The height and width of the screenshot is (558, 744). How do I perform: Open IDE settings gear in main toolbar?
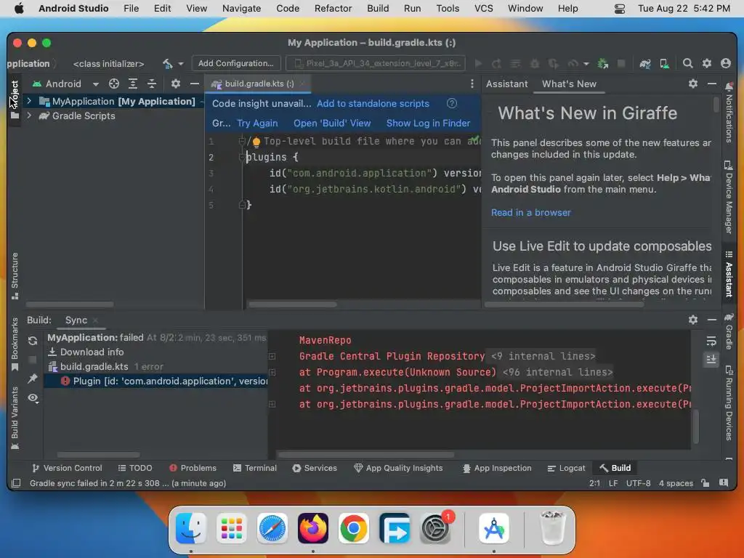pos(706,63)
